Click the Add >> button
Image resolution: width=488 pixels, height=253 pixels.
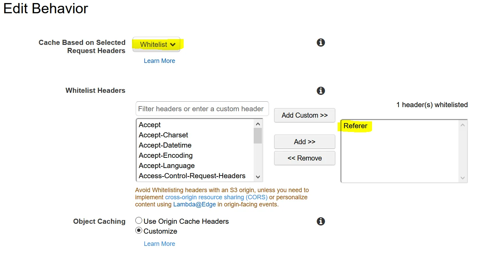pyautogui.click(x=304, y=142)
